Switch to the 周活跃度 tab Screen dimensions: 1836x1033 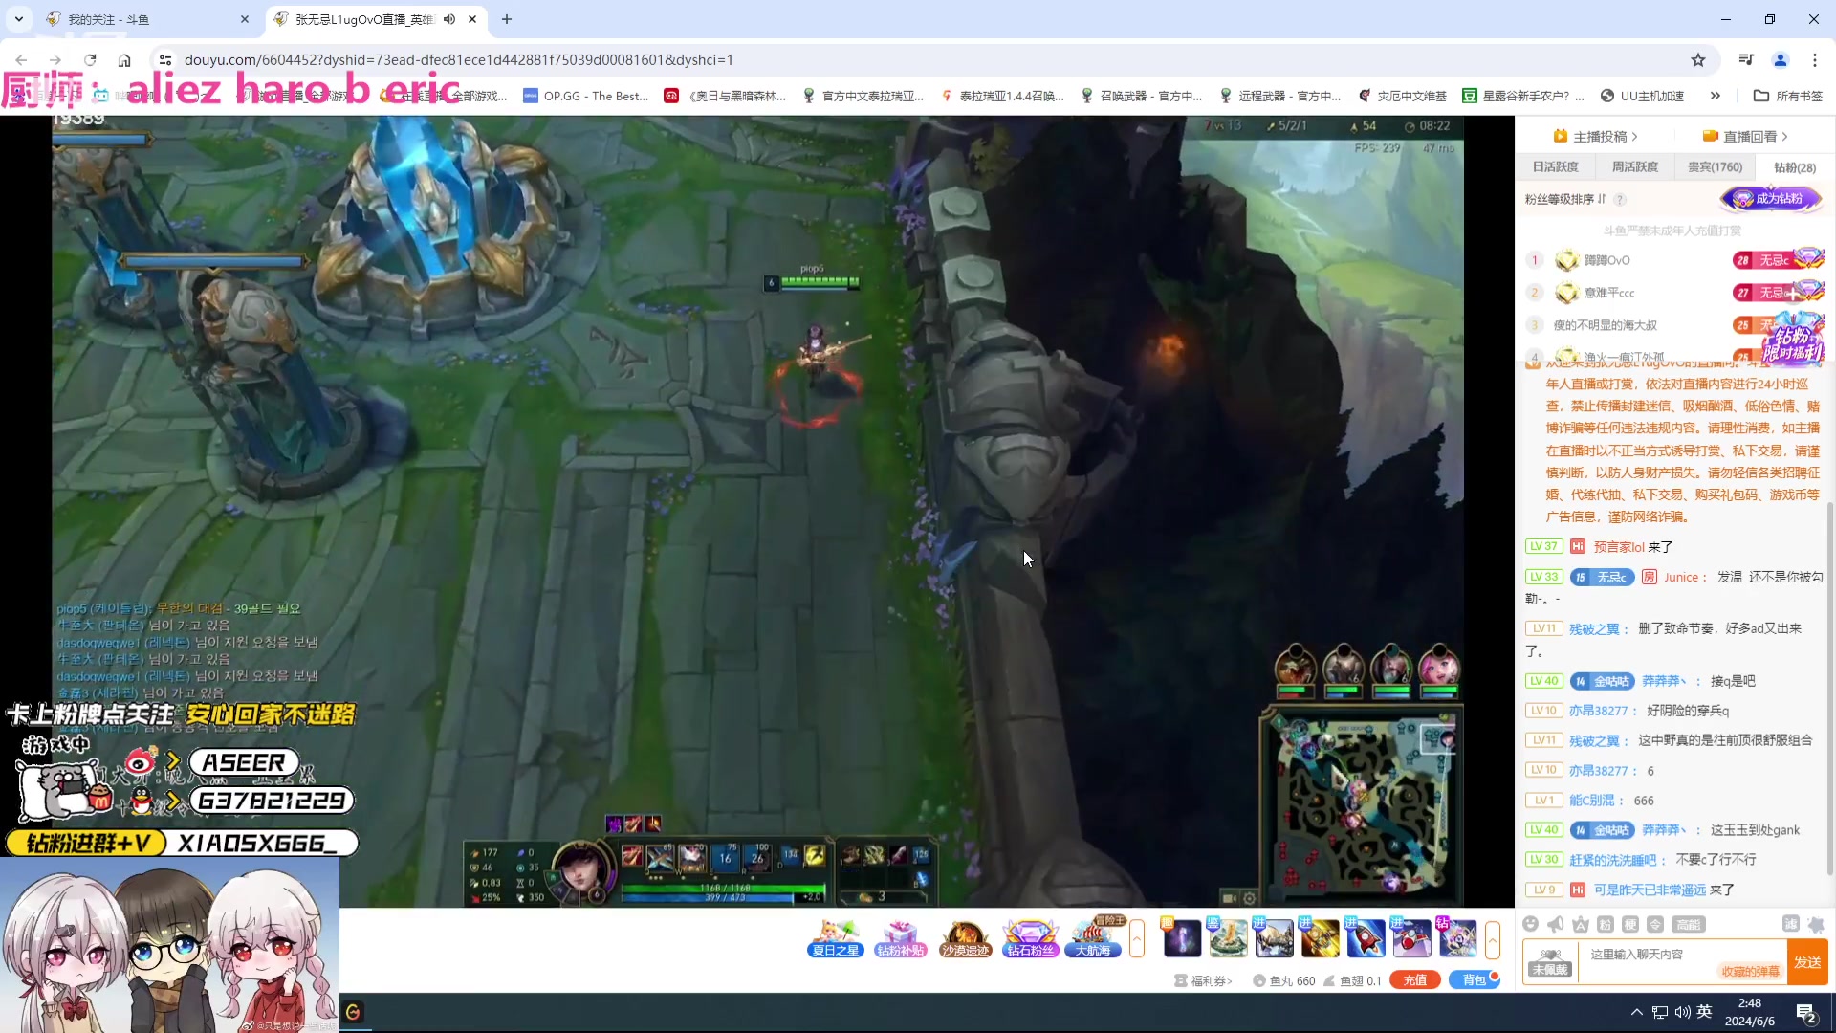pyautogui.click(x=1635, y=166)
